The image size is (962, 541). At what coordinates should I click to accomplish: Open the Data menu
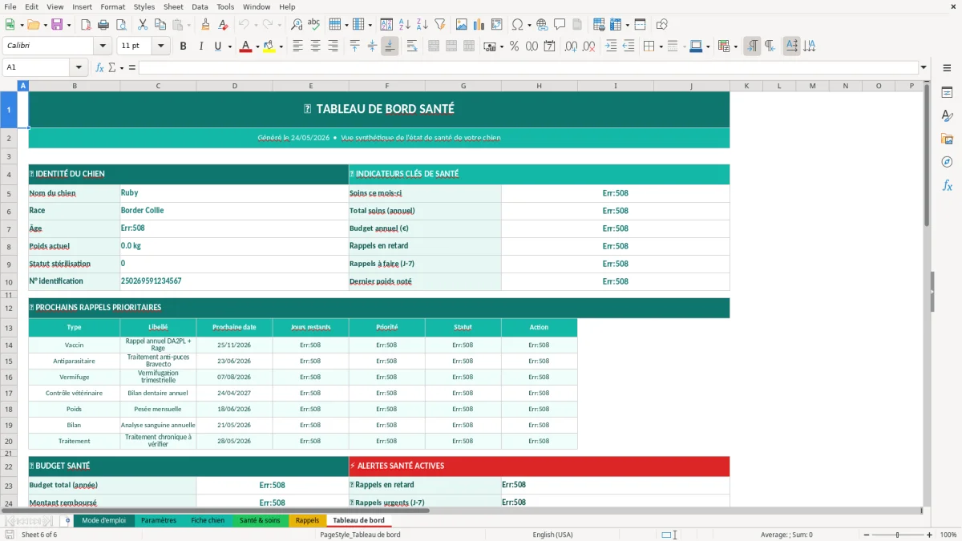200,6
